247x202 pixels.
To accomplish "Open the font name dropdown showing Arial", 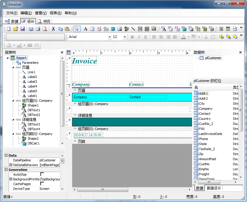I will click(x=110, y=37).
